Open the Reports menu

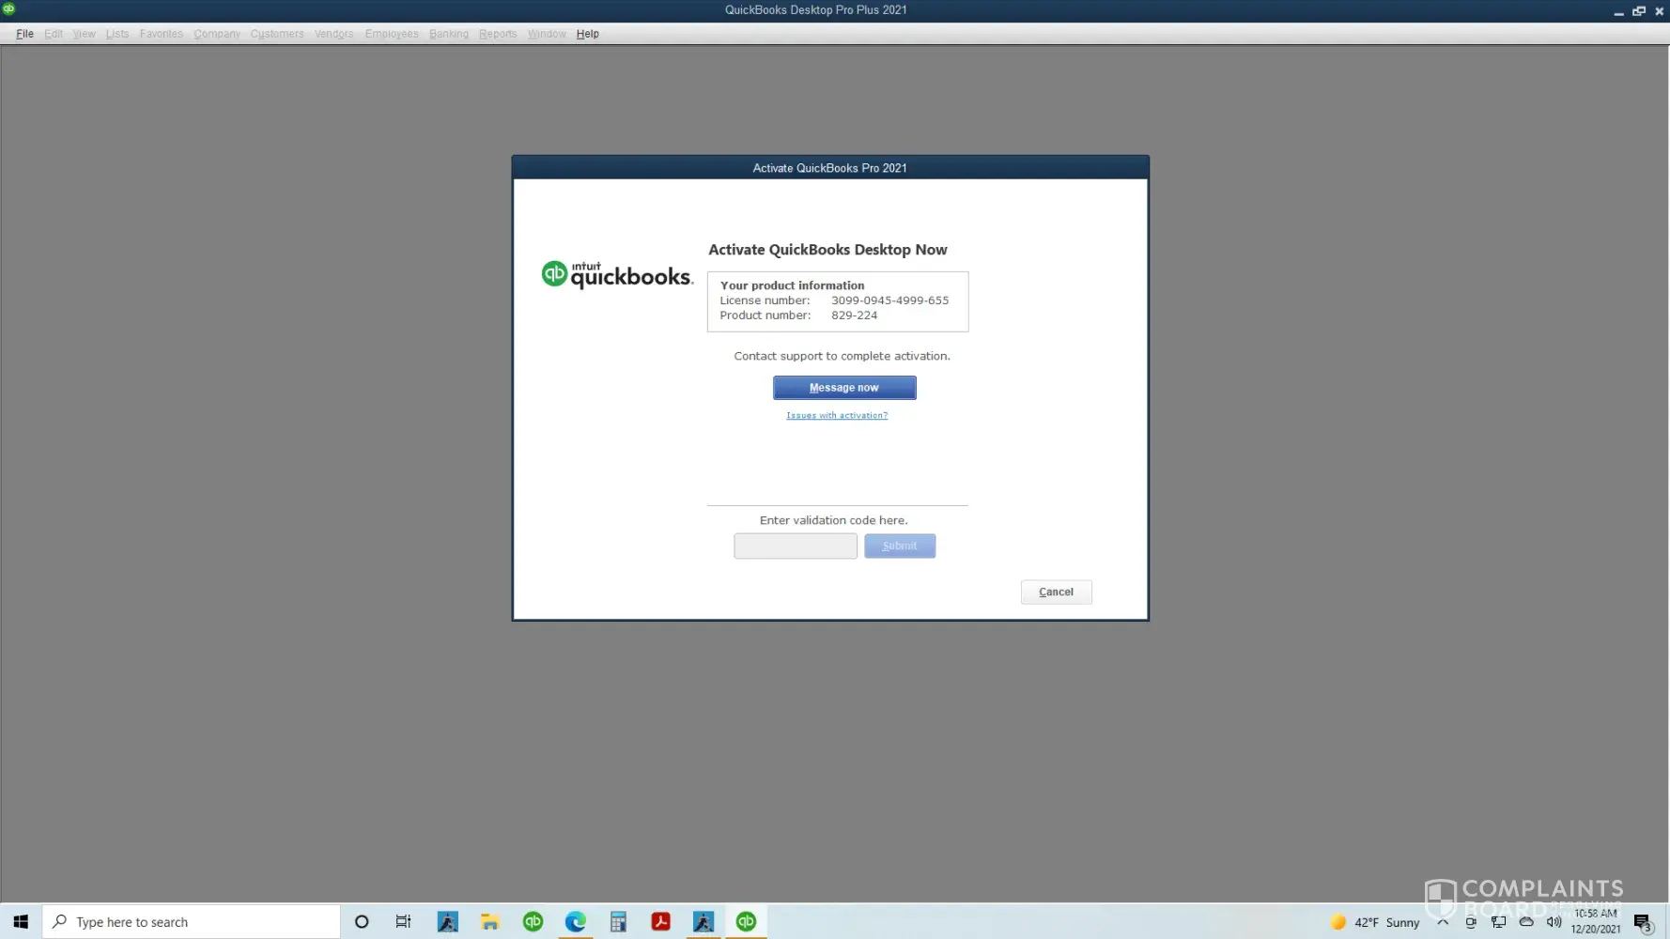coord(498,34)
